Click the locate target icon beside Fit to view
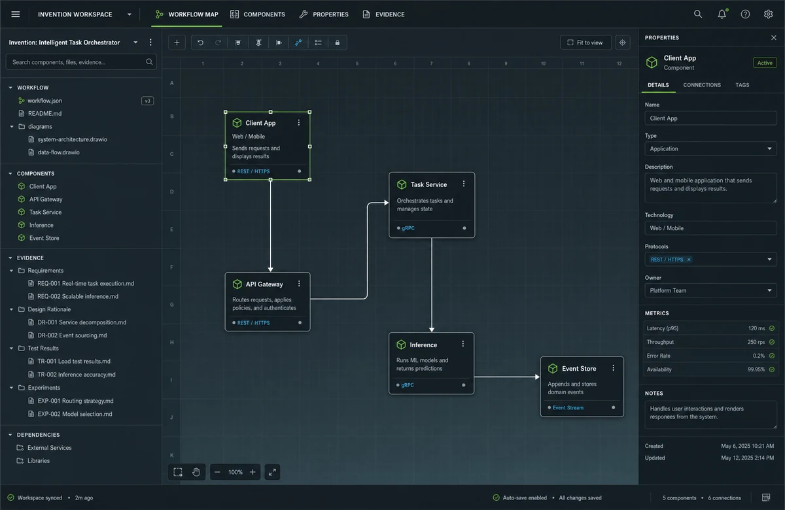The image size is (785, 510). click(x=623, y=42)
